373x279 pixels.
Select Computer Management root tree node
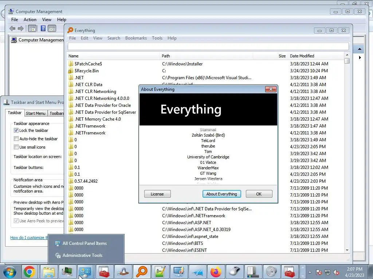click(38, 40)
